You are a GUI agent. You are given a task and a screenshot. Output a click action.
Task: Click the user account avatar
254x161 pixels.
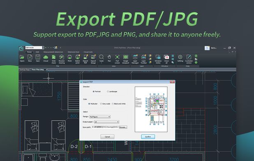click(x=207, y=48)
